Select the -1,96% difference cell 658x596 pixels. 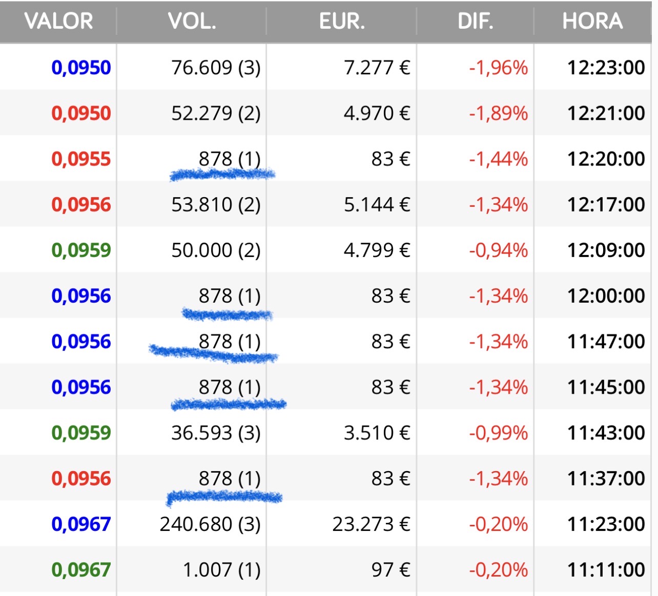point(498,68)
